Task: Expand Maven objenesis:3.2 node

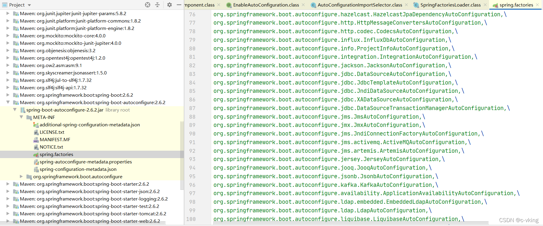Action: [8, 50]
